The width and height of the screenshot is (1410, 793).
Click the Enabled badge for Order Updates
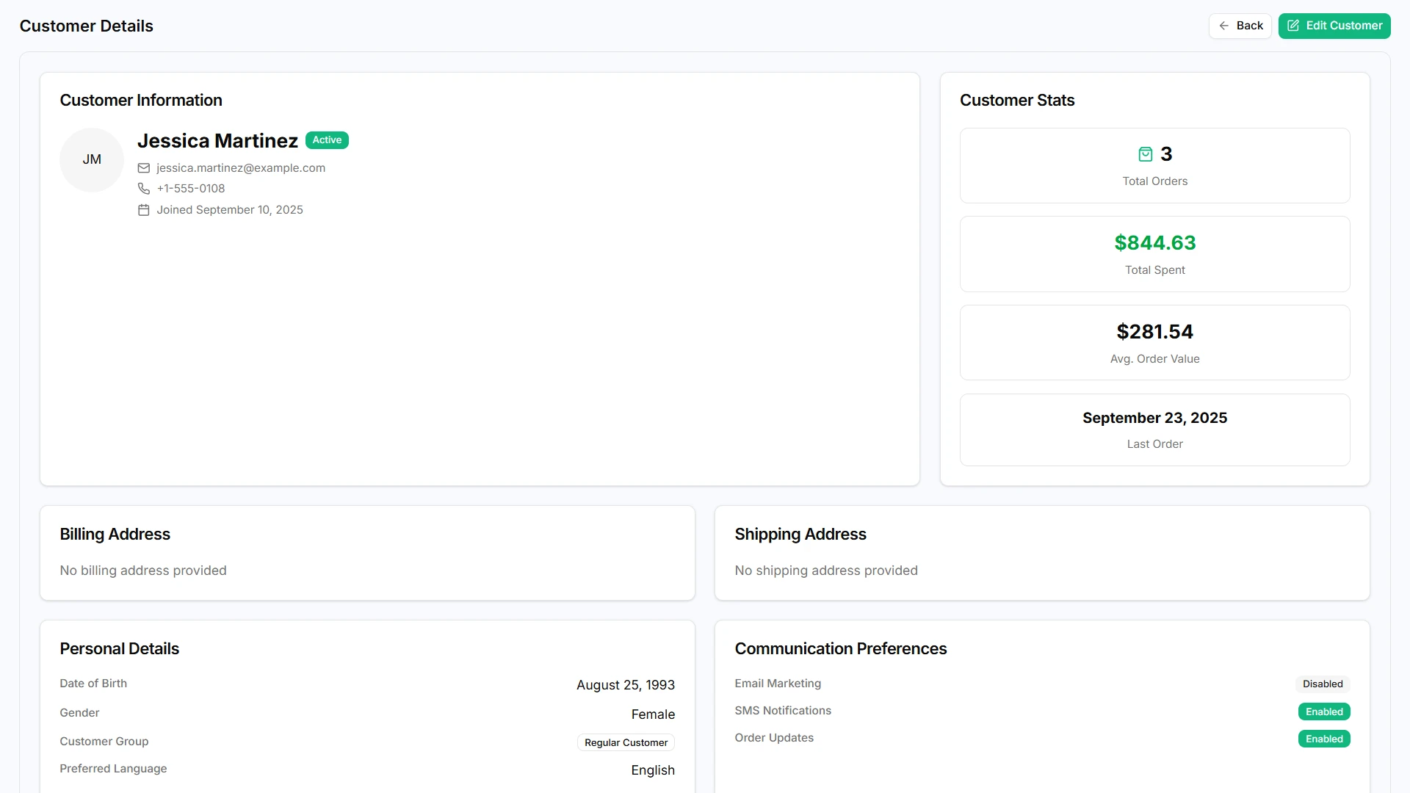1324,739
